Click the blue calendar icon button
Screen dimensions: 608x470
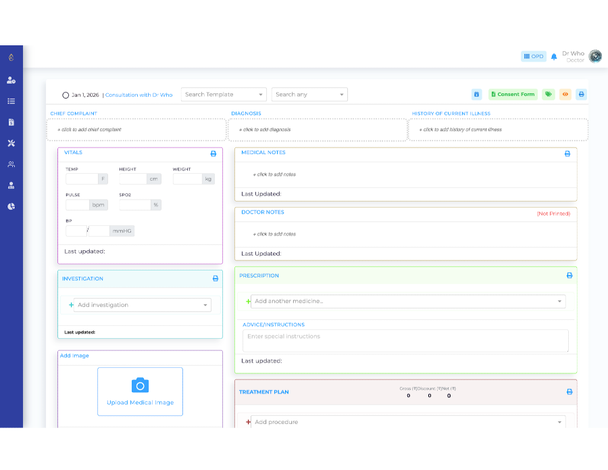point(476,94)
